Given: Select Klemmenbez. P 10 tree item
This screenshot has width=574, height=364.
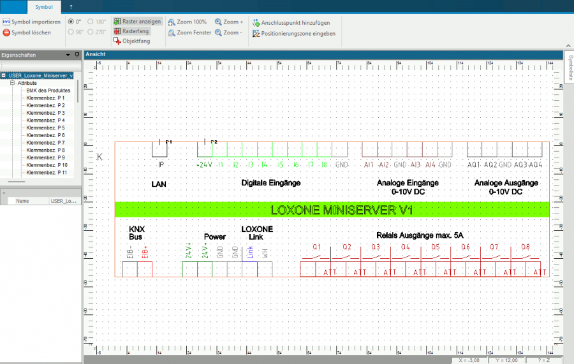Looking at the screenshot, I should pyautogui.click(x=47, y=165).
